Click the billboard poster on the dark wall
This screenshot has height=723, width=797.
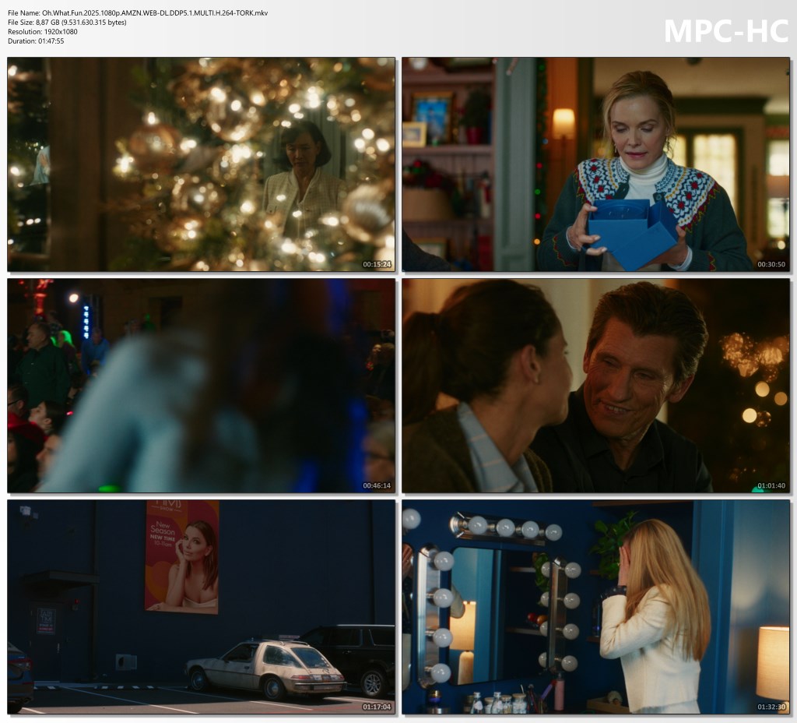[181, 555]
